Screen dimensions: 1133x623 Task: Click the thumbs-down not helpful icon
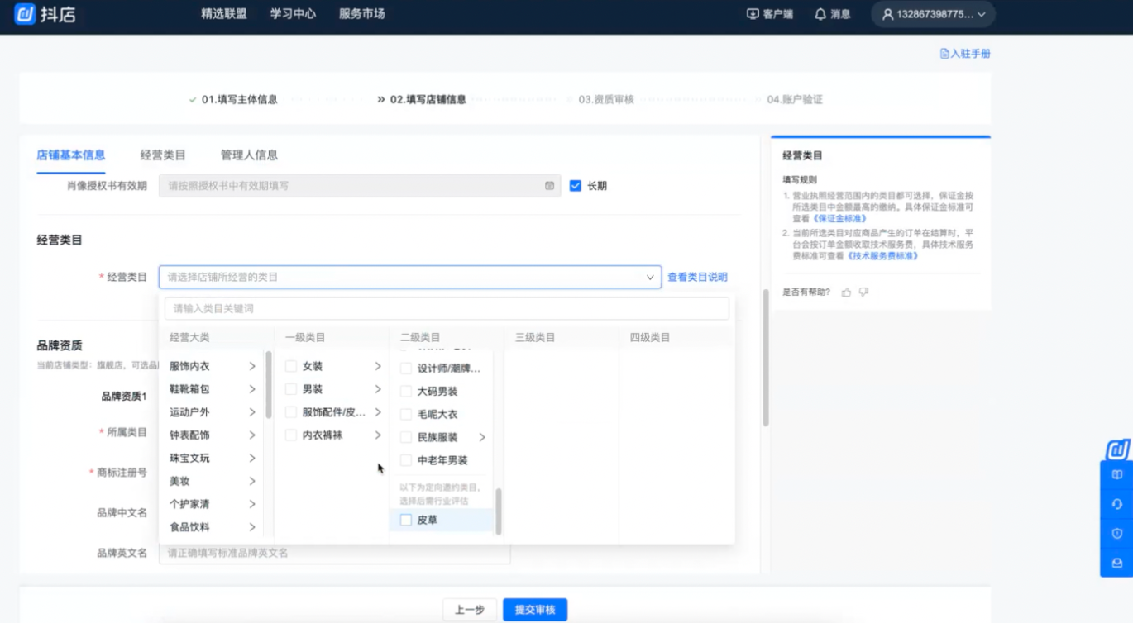click(x=863, y=292)
